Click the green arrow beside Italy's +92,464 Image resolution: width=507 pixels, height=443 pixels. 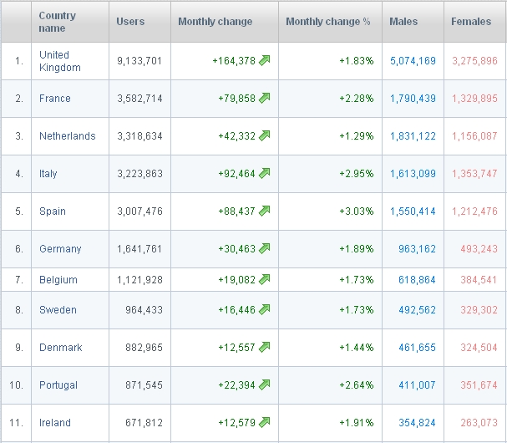pyautogui.click(x=265, y=174)
